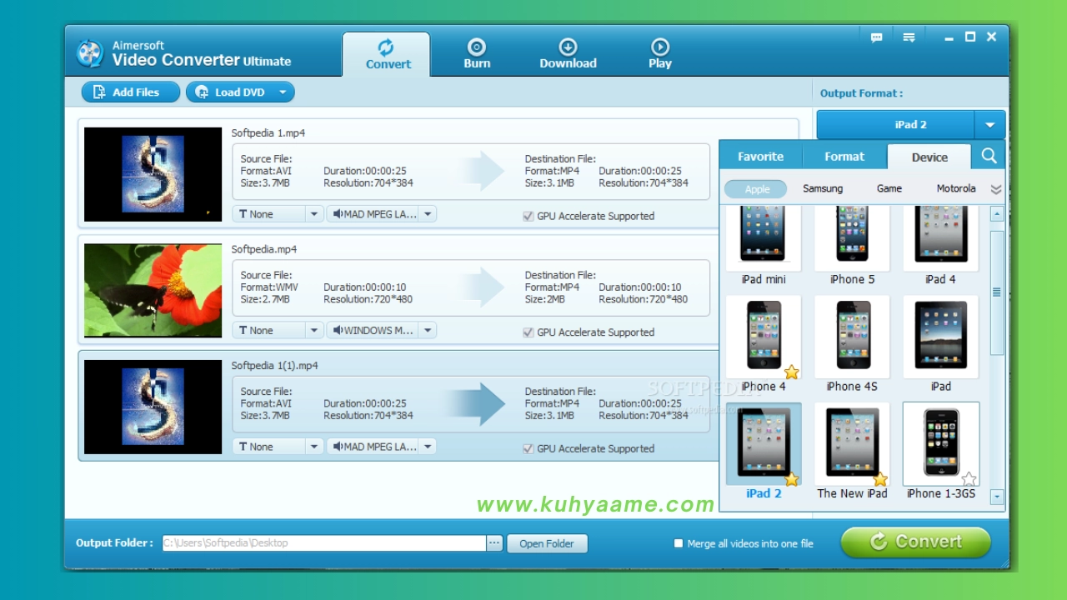
Task: Open the menu list icon in title bar
Action: 909,37
